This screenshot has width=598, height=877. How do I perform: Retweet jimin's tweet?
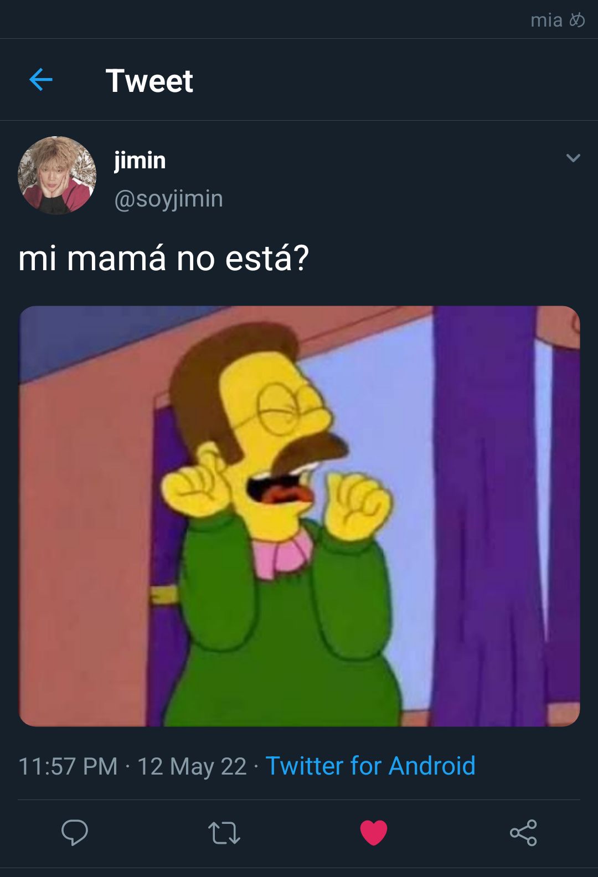[224, 833]
